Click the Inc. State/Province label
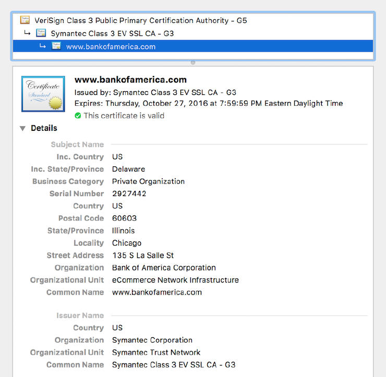Image resolution: width=386 pixels, height=377 pixels. pos(67,169)
